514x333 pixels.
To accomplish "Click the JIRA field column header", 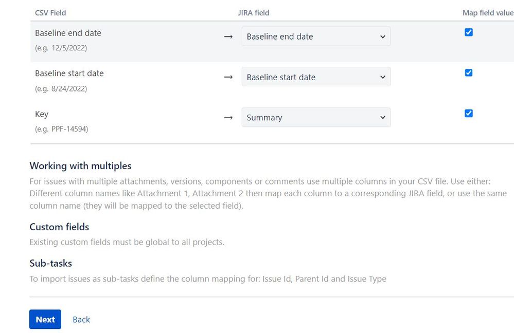I will click(x=253, y=13).
